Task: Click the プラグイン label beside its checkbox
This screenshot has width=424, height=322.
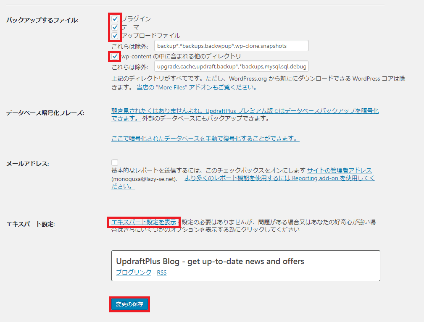Action: point(134,19)
